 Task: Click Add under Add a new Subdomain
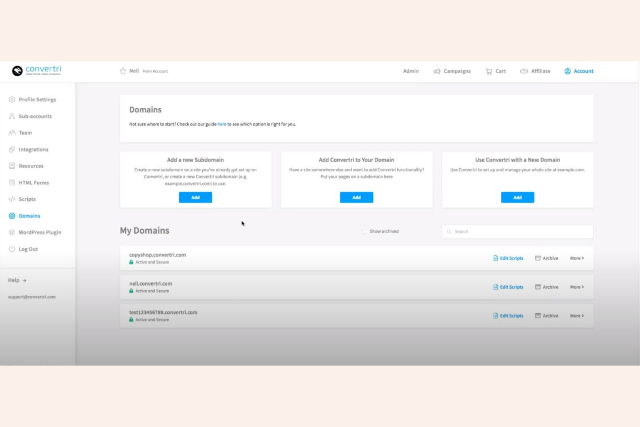tap(195, 197)
